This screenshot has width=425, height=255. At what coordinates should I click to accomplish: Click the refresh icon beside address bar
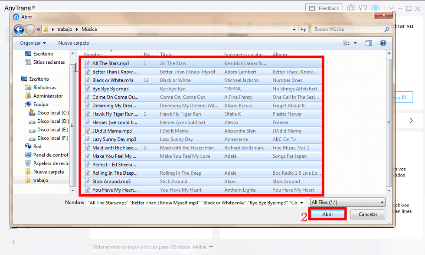pos(303,29)
